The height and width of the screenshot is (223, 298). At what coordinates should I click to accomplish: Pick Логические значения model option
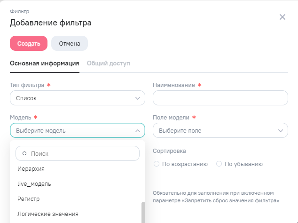(x=47, y=214)
